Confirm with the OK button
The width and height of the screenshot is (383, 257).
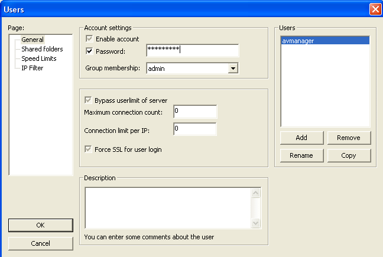[41, 225]
